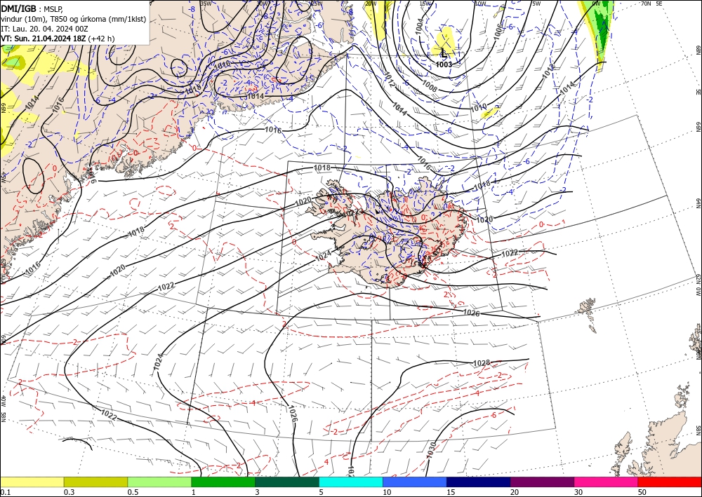Select the dark green 3–5 legend swatch

click(287, 482)
